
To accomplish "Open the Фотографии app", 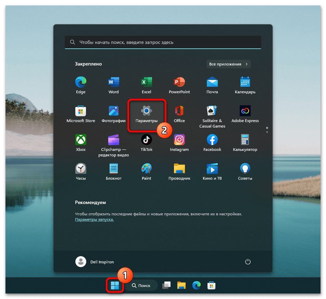I will (x=114, y=114).
